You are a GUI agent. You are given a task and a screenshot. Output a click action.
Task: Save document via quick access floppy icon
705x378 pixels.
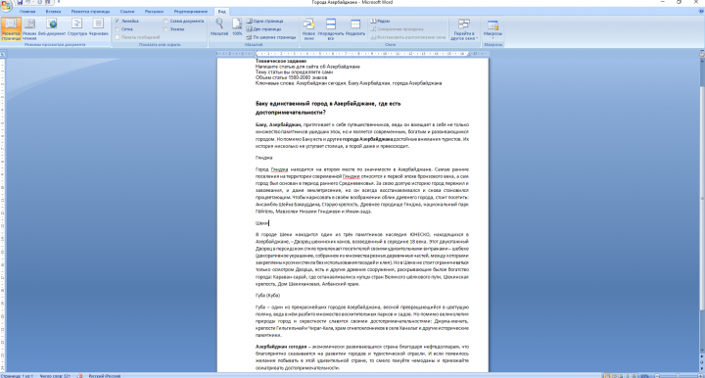pyautogui.click(x=20, y=2)
